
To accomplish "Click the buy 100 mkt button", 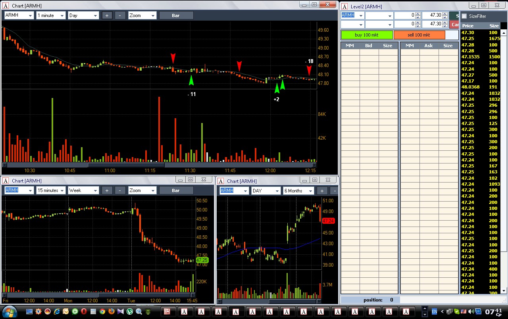I will 367,35.
